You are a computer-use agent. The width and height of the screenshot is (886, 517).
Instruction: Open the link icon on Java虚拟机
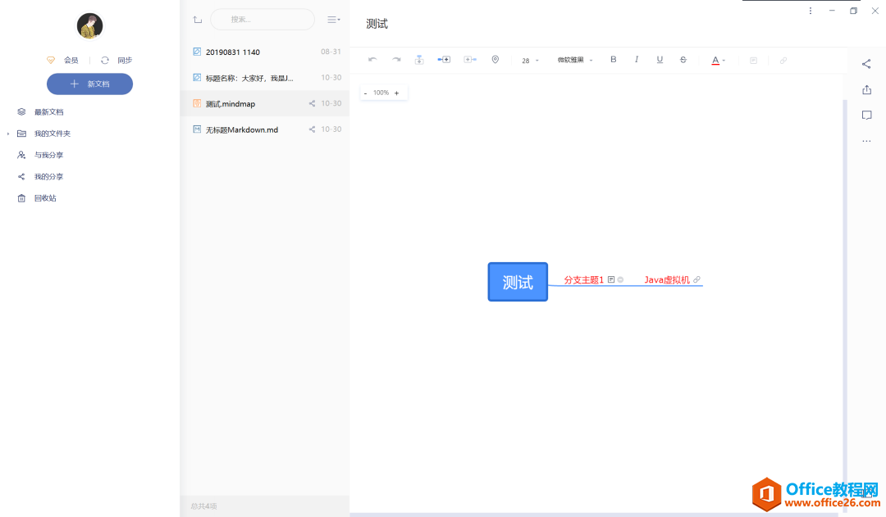696,279
